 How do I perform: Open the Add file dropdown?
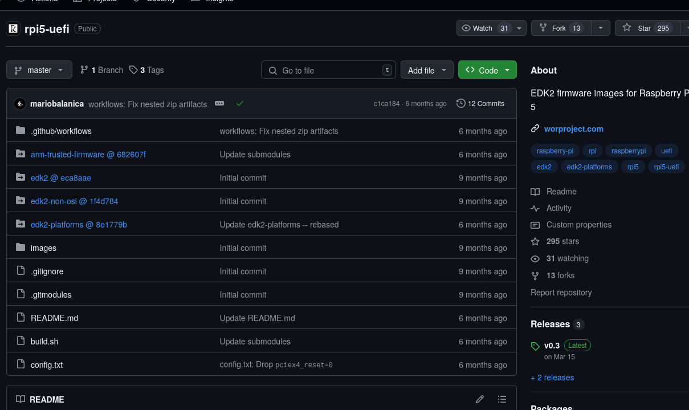[427, 70]
